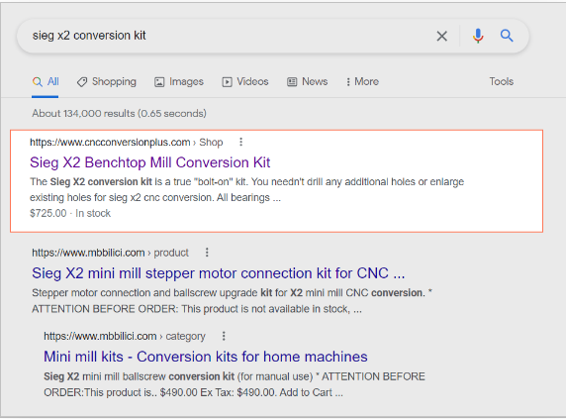Open options dots beside mbbilici.com category result
566x419 pixels.
coord(224,336)
